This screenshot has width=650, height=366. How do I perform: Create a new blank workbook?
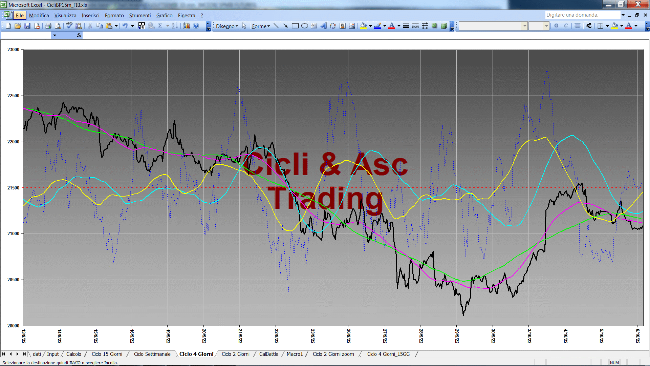click(8, 26)
